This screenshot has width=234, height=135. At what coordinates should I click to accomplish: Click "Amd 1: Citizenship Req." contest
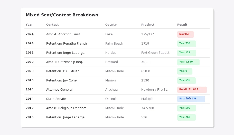pos(64,62)
